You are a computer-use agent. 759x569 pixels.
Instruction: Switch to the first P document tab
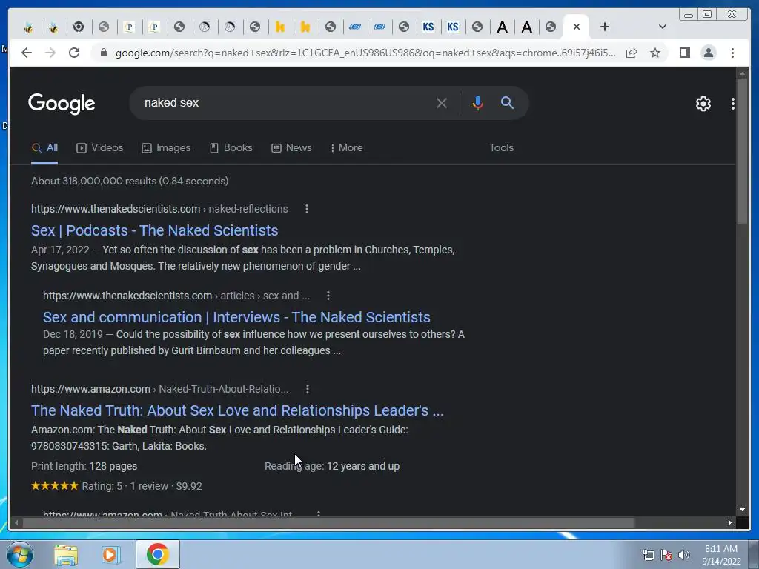coord(129,27)
